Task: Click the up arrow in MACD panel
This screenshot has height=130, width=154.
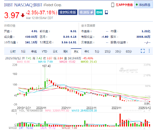Action: pos(144,128)
